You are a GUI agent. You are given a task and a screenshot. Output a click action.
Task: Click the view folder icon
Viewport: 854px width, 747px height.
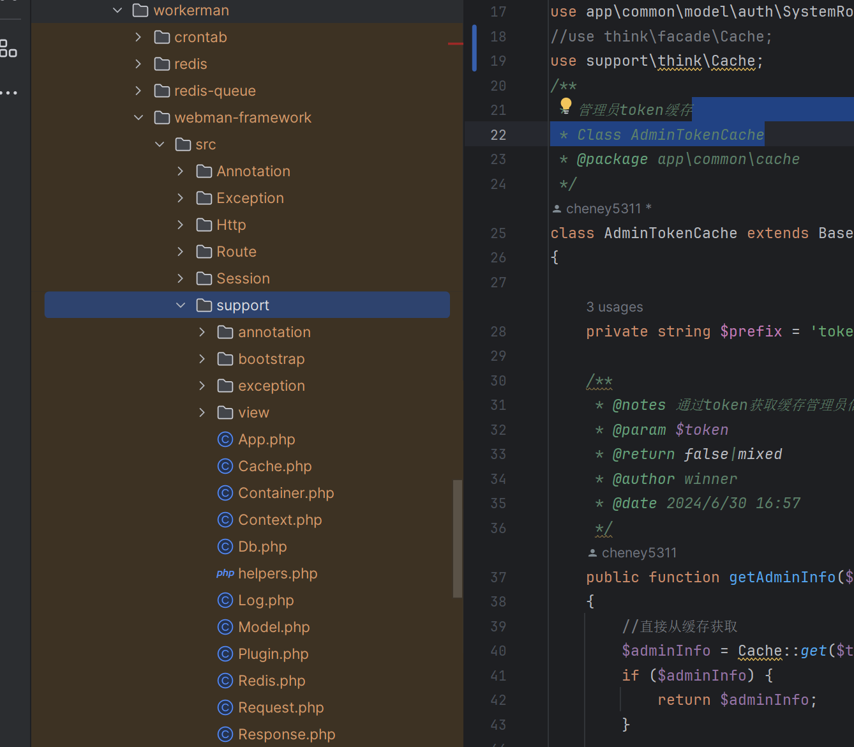coord(225,412)
